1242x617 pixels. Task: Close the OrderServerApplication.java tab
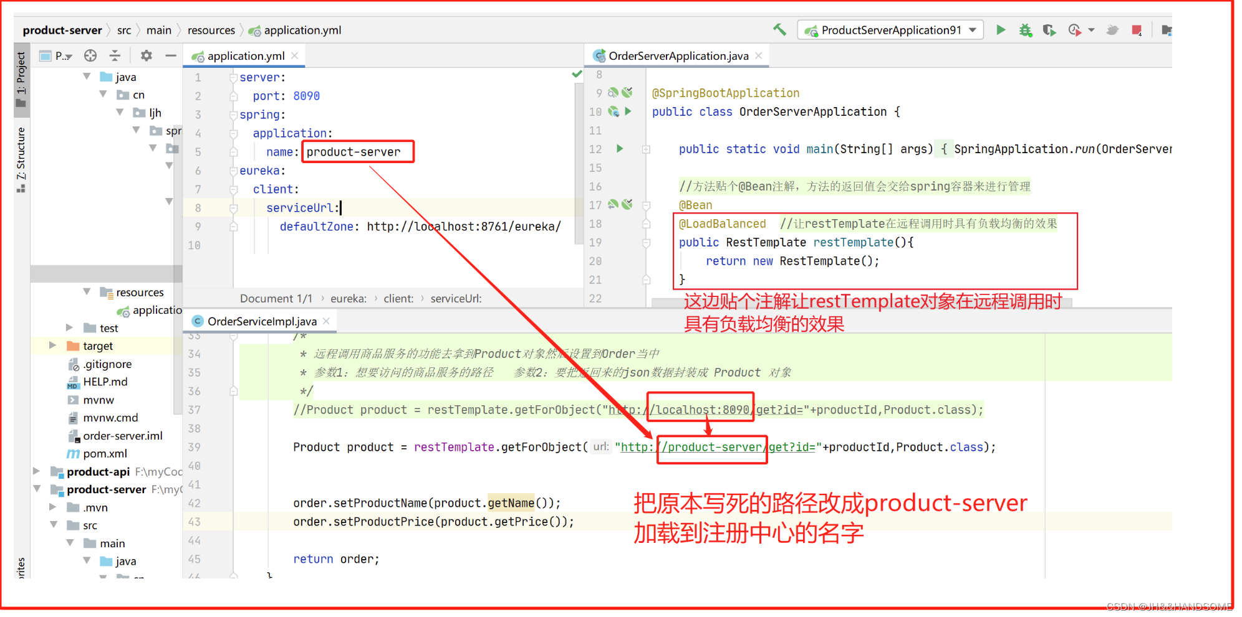click(758, 55)
